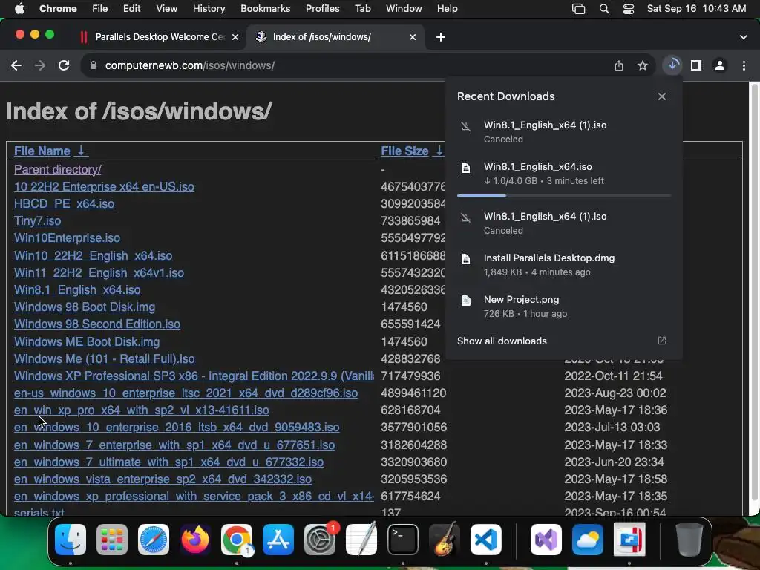Viewport: 760px width, 570px height.
Task: Click the clock Sat Sep 16 10:43 AM
Action: pos(696,9)
